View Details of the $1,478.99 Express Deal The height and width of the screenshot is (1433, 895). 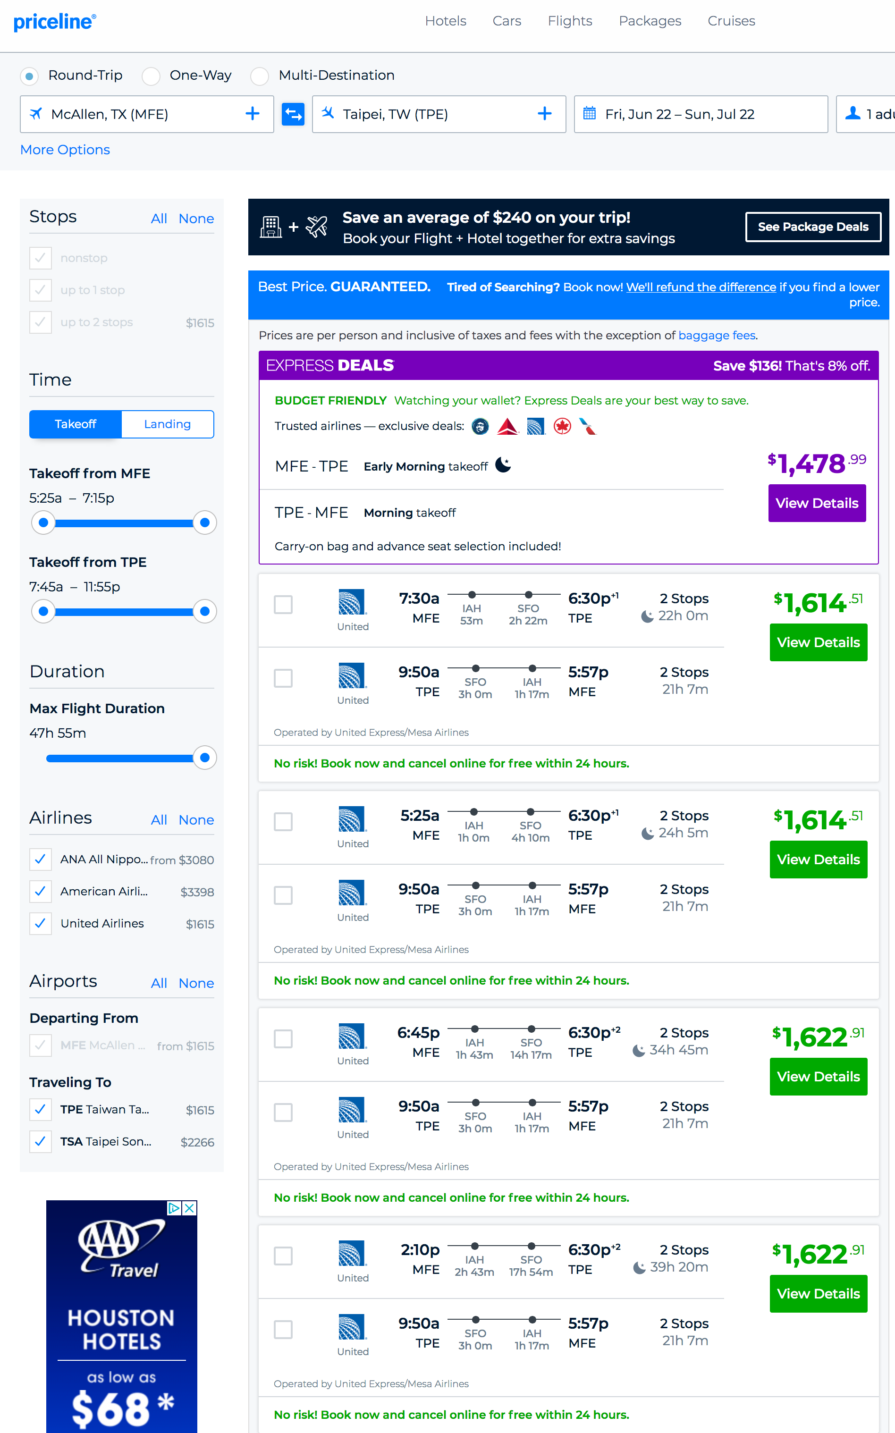tap(817, 503)
